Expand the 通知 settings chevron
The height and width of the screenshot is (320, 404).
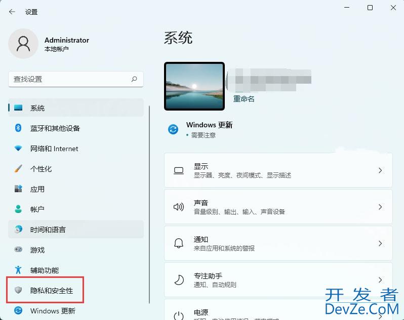(x=380, y=243)
